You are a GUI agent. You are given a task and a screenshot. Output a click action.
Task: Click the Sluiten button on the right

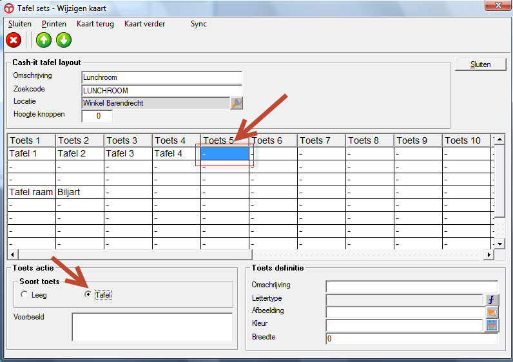click(480, 64)
